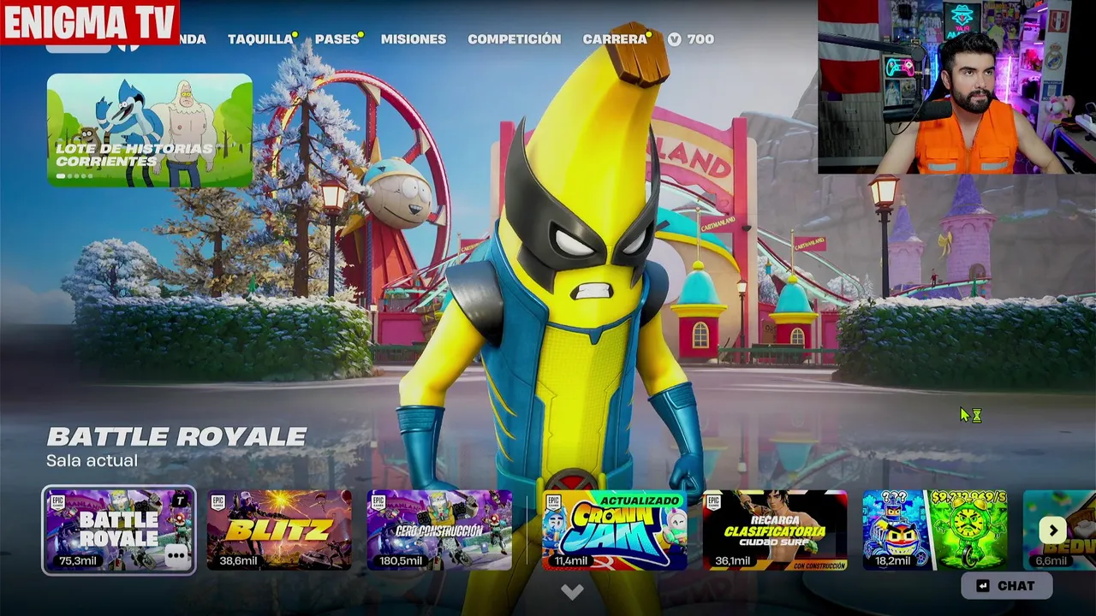Select the CARRERA tab

pos(615,38)
